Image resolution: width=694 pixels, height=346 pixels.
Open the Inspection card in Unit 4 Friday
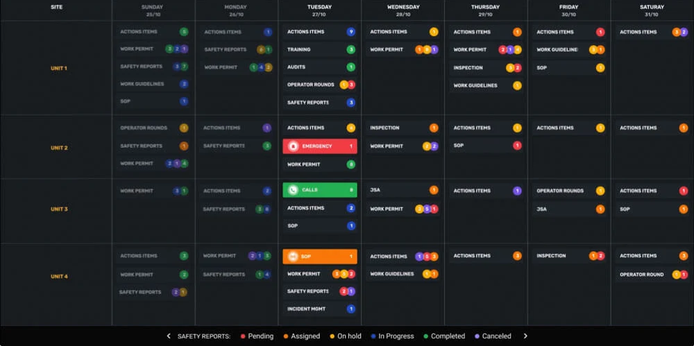click(570, 256)
